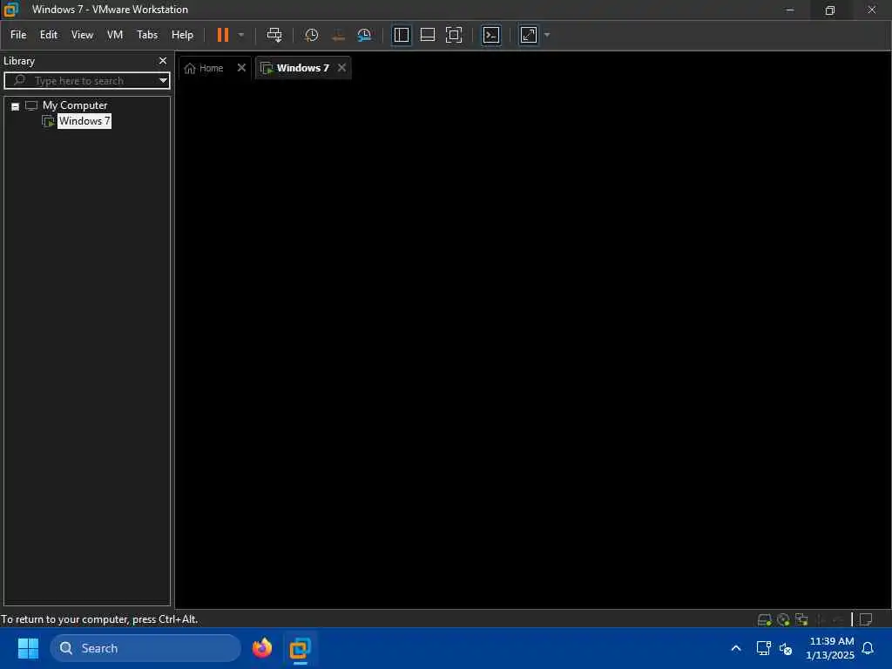Viewport: 892px width, 669px height.
Task: Open the VM menu
Action: click(x=115, y=35)
